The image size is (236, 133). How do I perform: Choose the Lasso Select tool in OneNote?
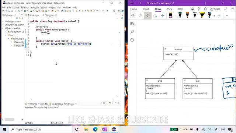155,16
